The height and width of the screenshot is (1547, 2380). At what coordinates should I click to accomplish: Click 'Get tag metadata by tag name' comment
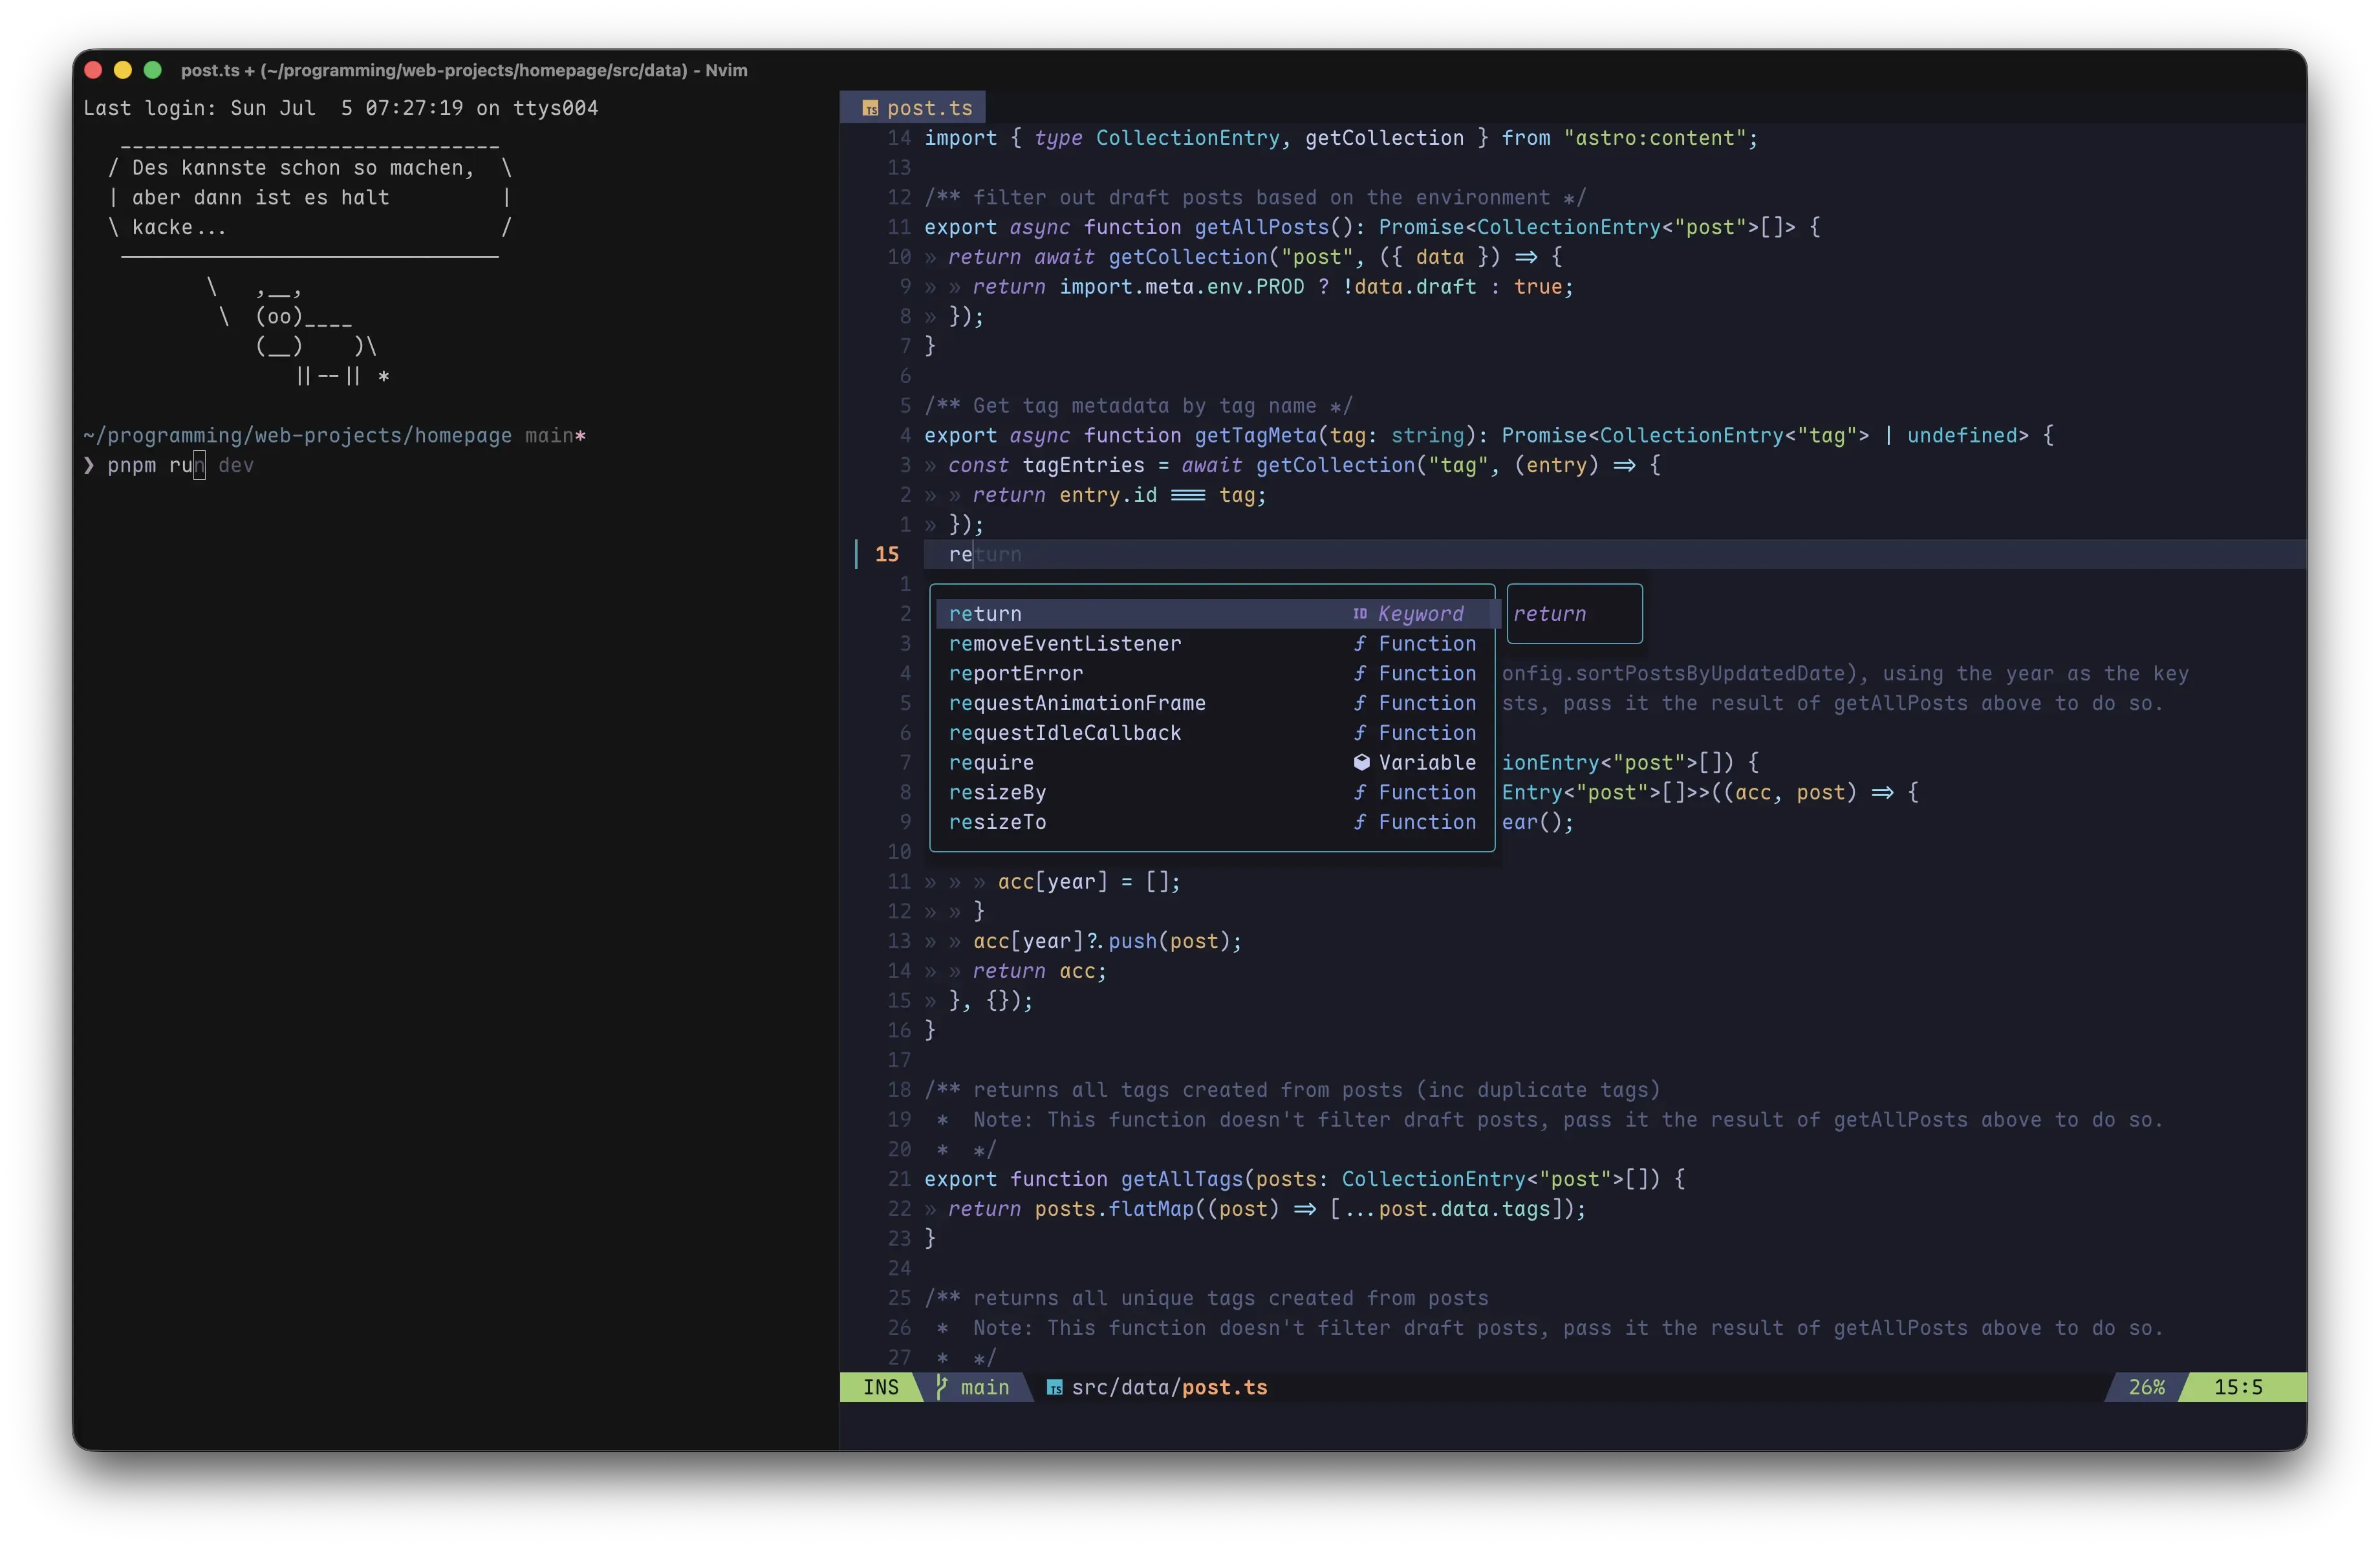coord(1138,406)
